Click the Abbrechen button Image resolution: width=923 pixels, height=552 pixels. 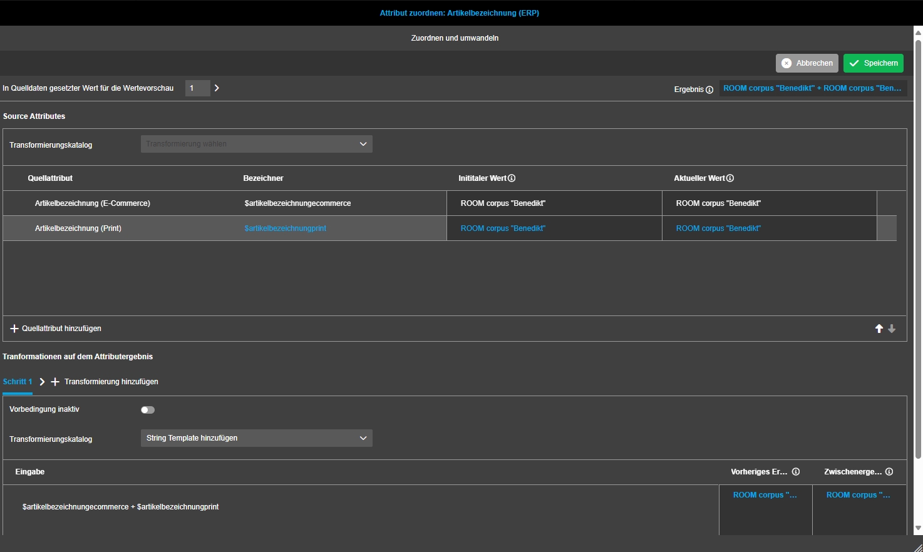pyautogui.click(x=807, y=63)
